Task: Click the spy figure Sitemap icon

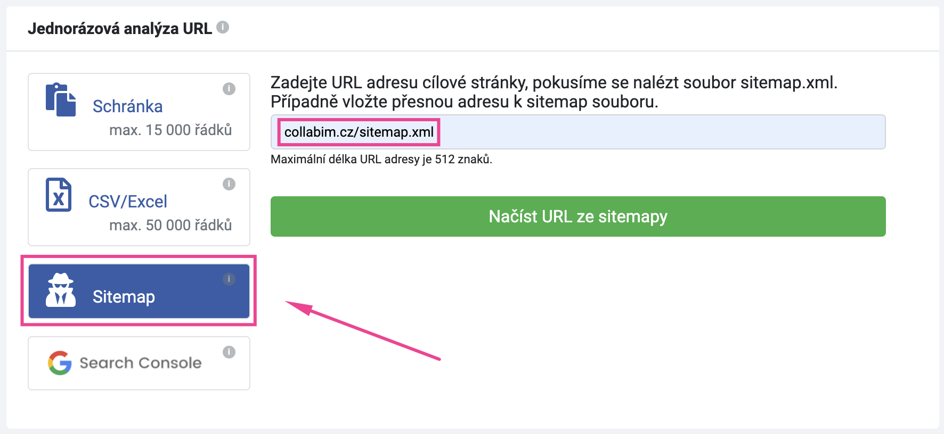Action: click(61, 290)
